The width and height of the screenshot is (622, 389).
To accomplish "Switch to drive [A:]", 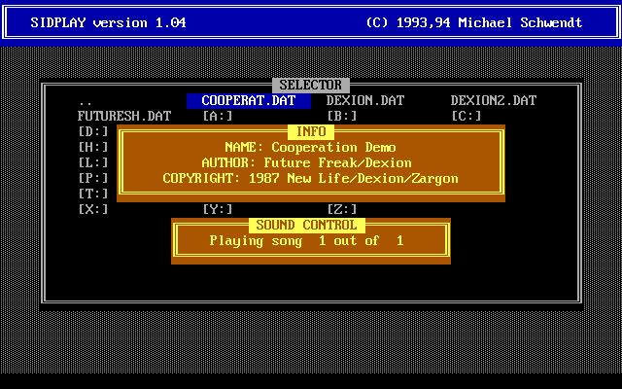I will pyautogui.click(x=218, y=117).
